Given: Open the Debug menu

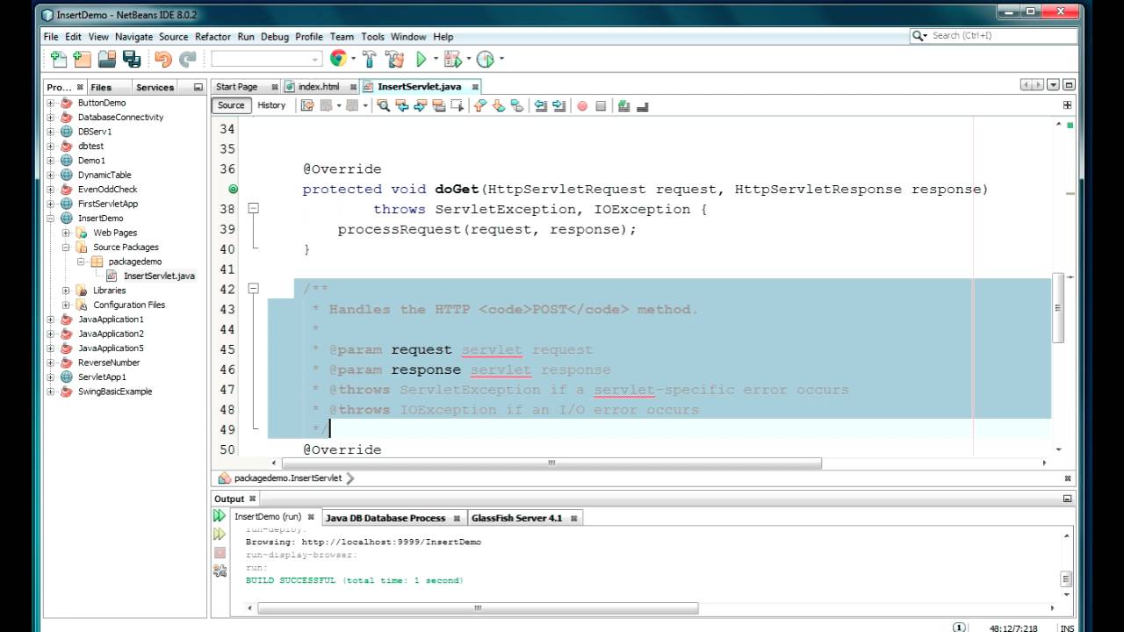Looking at the screenshot, I should [275, 37].
